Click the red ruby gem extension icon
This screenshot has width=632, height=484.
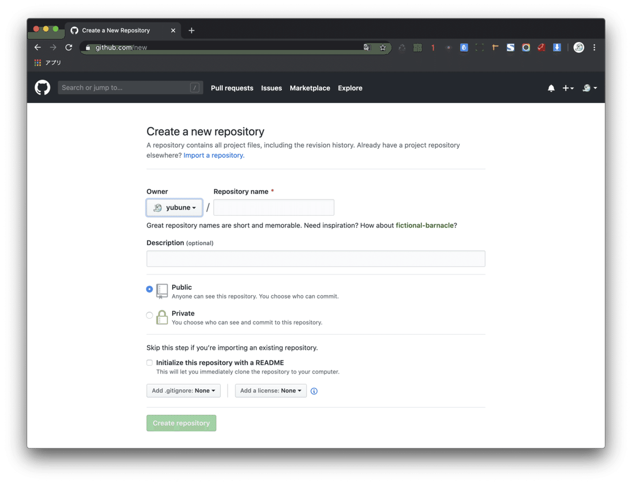pos(541,47)
